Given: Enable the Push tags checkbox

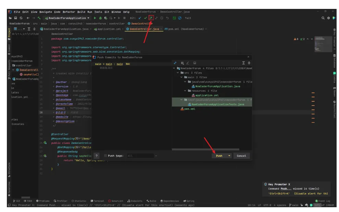Looking at the screenshot, I should (x=106, y=155).
